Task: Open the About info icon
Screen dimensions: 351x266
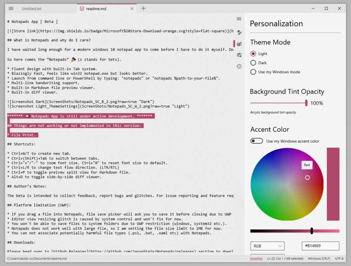Action: pos(239,66)
